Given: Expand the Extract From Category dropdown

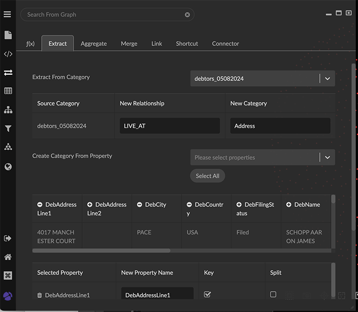Looking at the screenshot, I should (327, 79).
